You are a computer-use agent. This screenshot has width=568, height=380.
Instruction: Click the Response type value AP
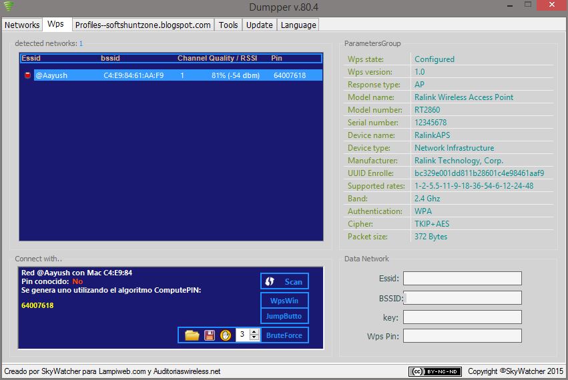(419, 84)
